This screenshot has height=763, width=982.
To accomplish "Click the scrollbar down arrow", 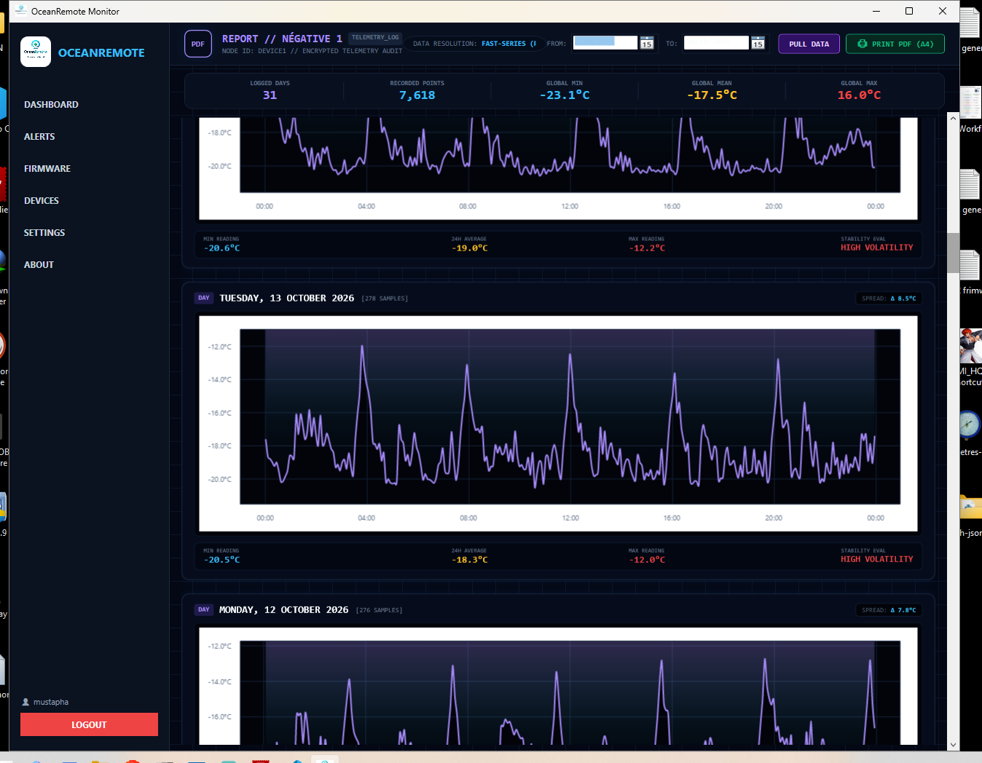I will (953, 745).
